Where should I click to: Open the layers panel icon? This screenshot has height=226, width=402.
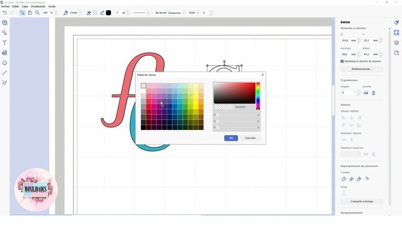tap(396, 43)
